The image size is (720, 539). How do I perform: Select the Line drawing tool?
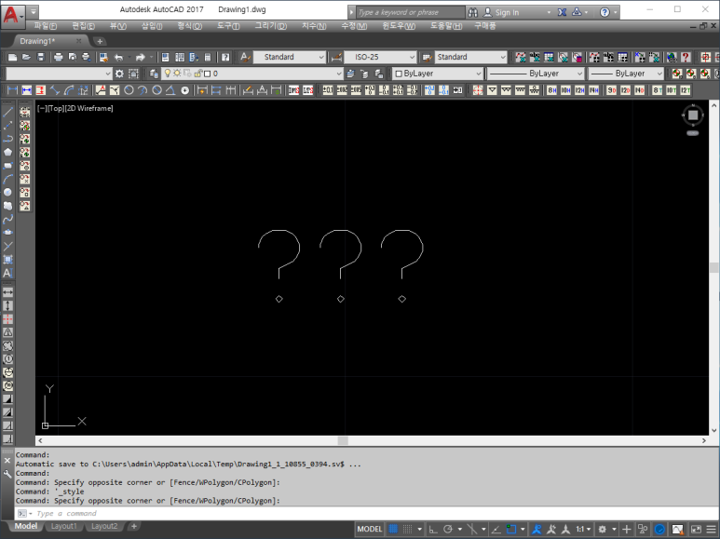click(7, 112)
